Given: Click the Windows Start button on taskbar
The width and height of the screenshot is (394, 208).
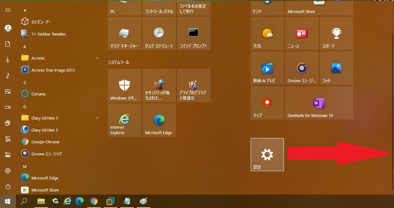Looking at the screenshot, I should pos(8,201).
